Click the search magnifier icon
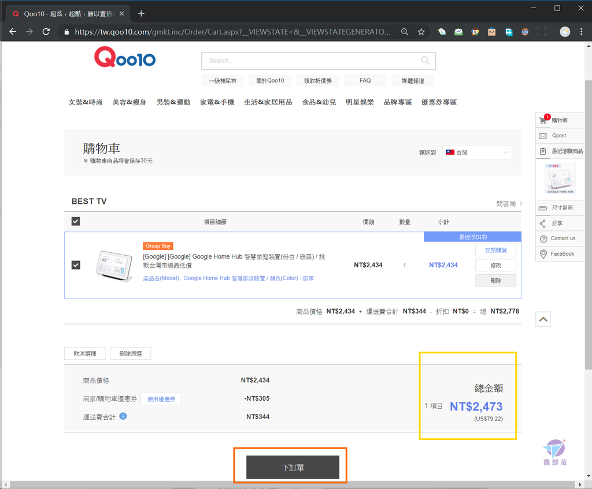Screen dimensions: 592x489 tap(425, 60)
